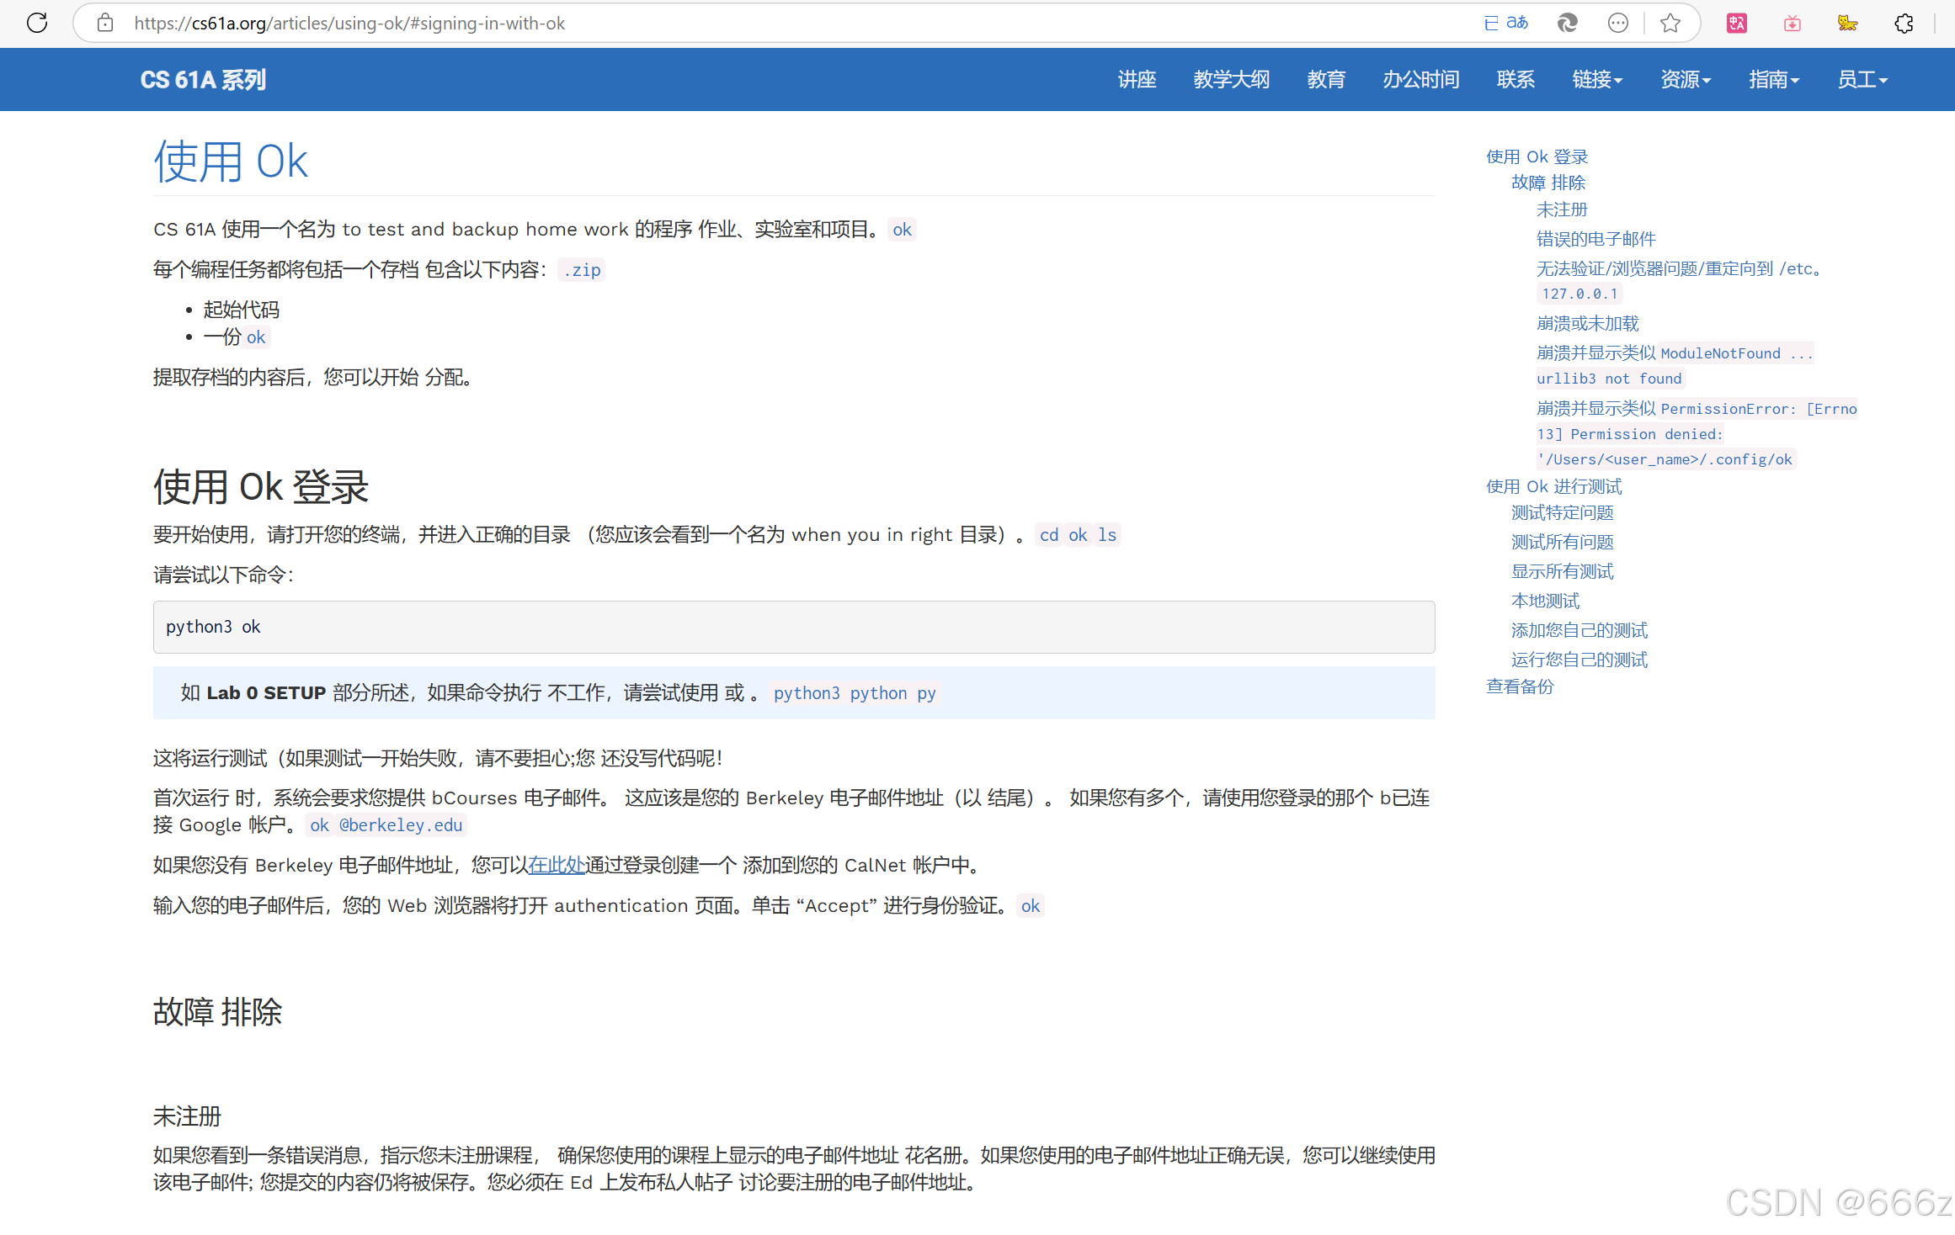Screen dimensions: 1955x1235
Task: Add page to favorites with star icon
Action: (x=1670, y=23)
